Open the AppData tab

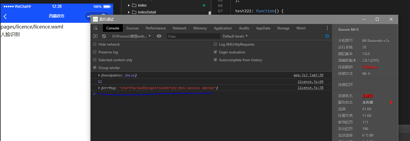[263, 28]
